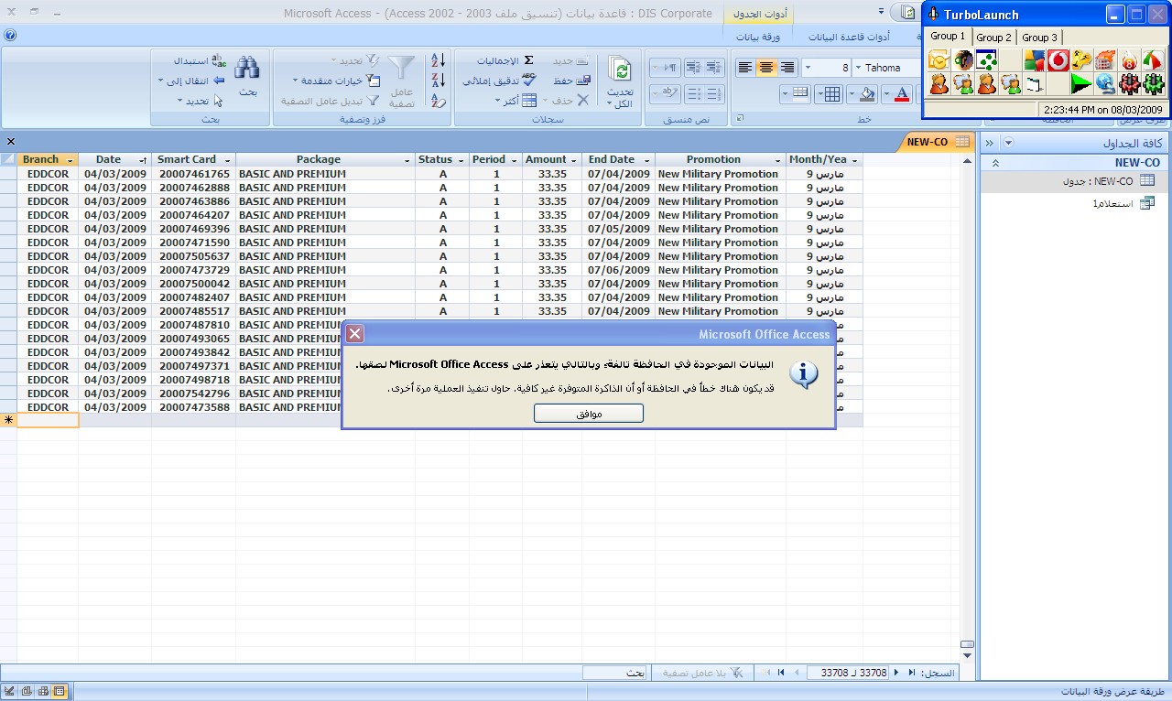Screen dimensions: 1172x701
Task: Click the Access help question mark icon
Action: (10, 35)
